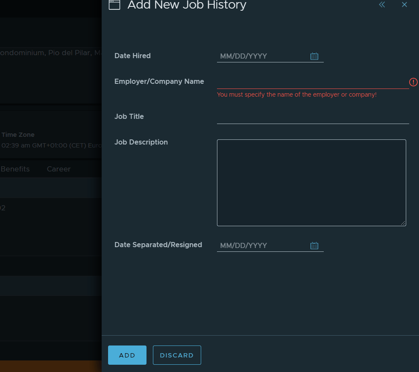This screenshot has height=372, width=419.
Task: Click the Date Separated/Resigned label
Action: coord(158,245)
